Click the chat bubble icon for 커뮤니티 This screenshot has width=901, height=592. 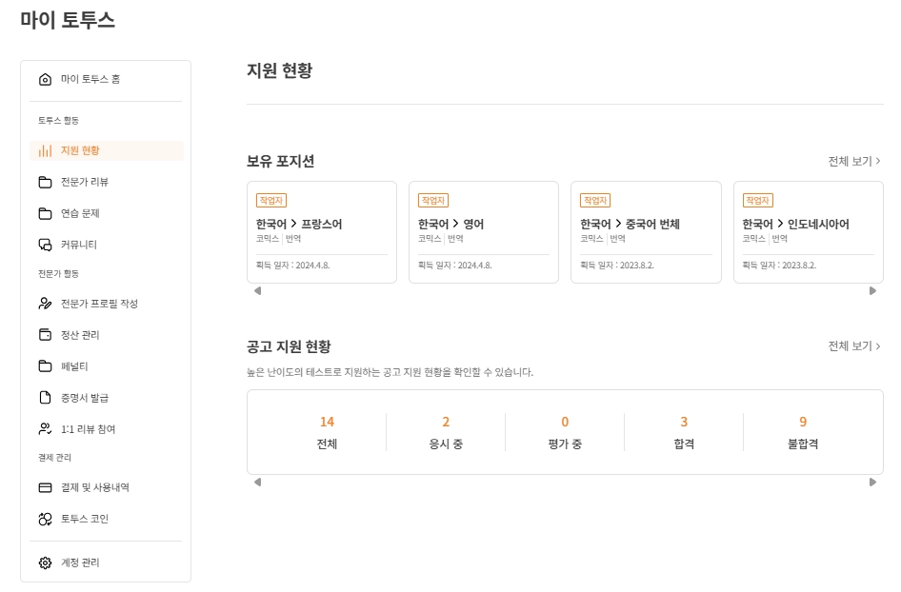[x=45, y=245]
